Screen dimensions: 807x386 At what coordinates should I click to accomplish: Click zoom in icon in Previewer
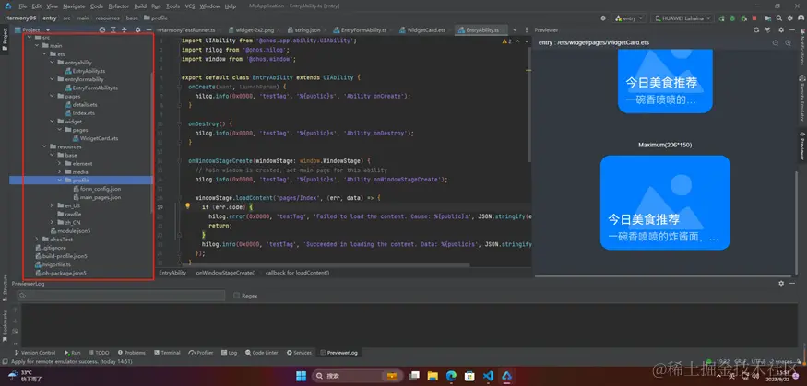point(788,43)
